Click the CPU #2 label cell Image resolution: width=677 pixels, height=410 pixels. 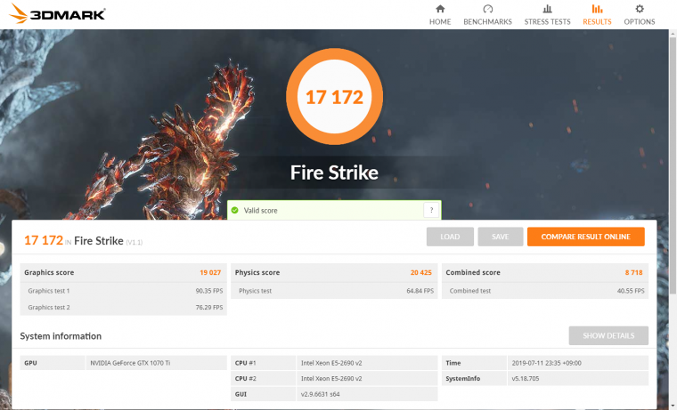(263, 379)
